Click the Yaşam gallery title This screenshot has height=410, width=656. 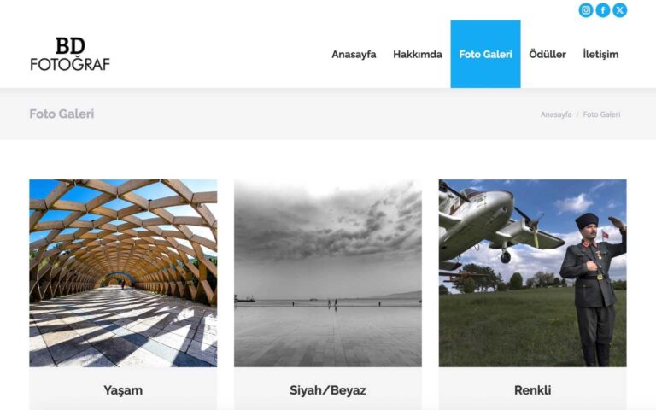[123, 390]
